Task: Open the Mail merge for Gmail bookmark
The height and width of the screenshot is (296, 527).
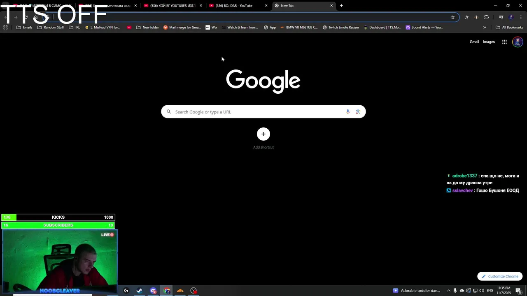Action: (182, 28)
